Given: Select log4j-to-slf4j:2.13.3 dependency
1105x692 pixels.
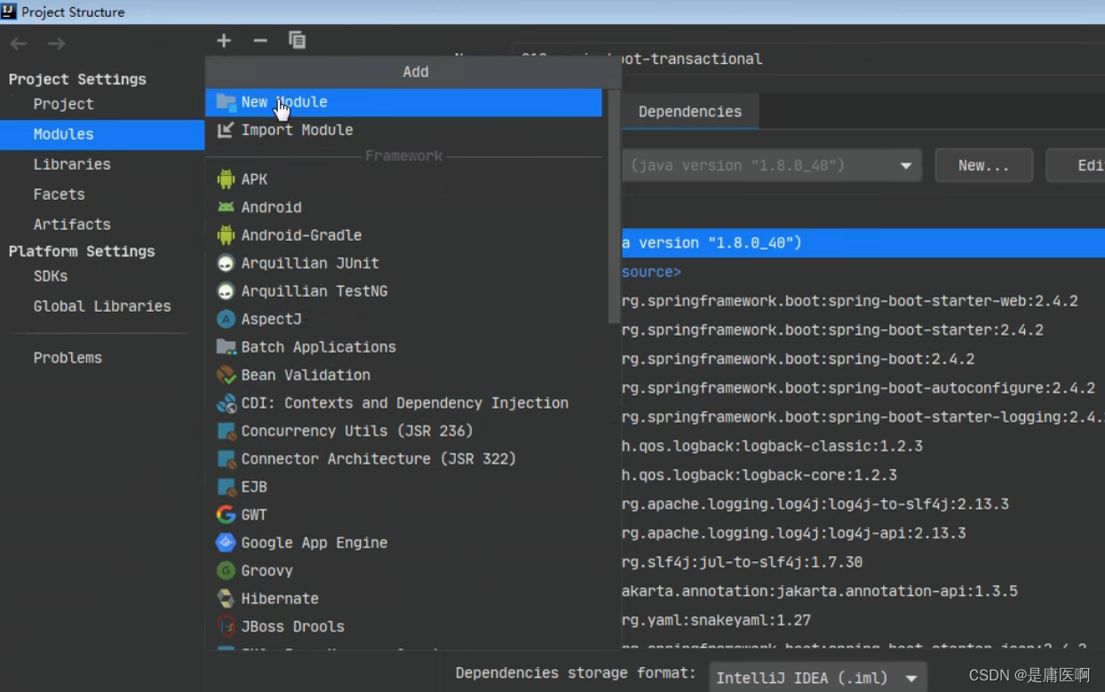Looking at the screenshot, I should pyautogui.click(x=863, y=504).
